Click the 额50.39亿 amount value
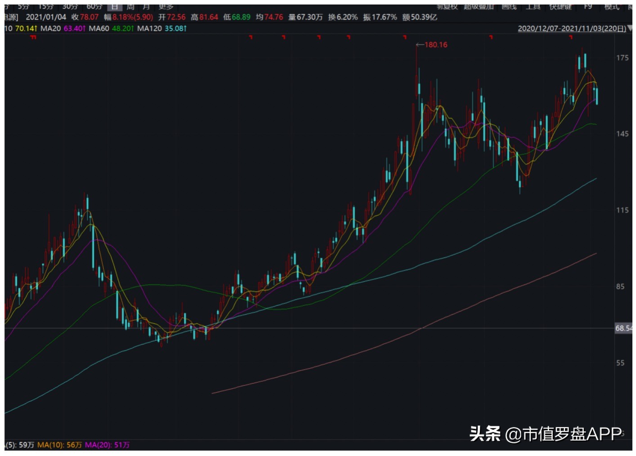 pos(420,17)
